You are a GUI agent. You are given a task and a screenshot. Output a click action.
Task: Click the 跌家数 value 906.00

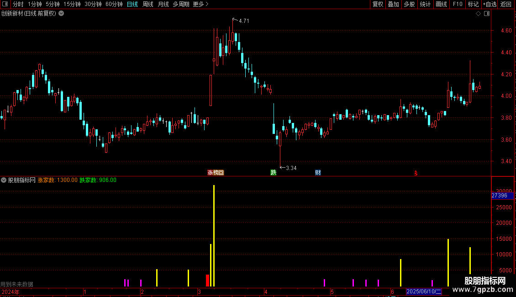108,180
